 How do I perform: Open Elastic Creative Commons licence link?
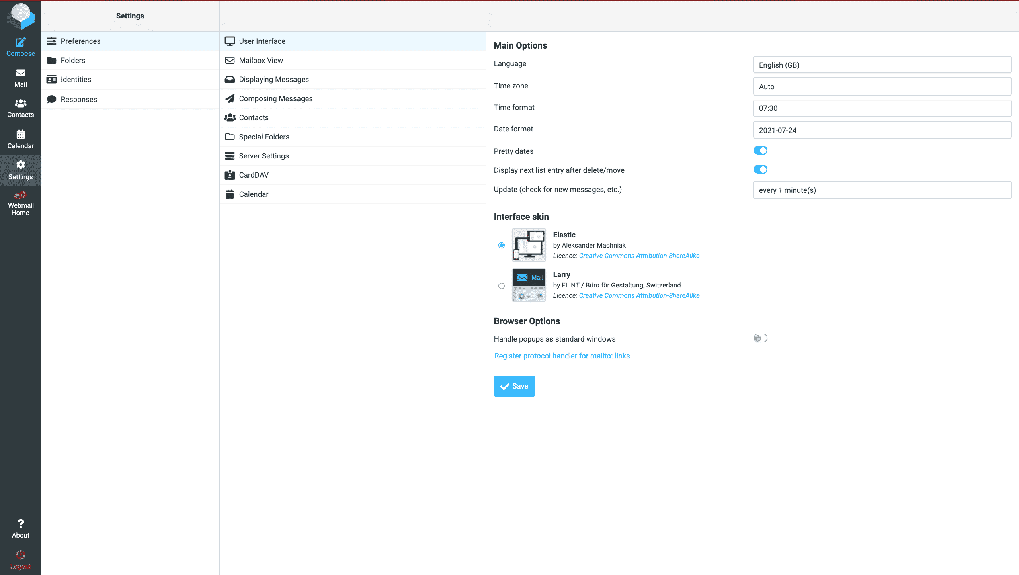(x=639, y=256)
